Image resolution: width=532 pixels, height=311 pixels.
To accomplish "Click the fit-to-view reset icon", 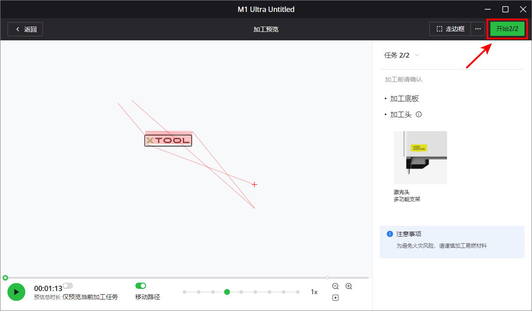I will coord(335,298).
